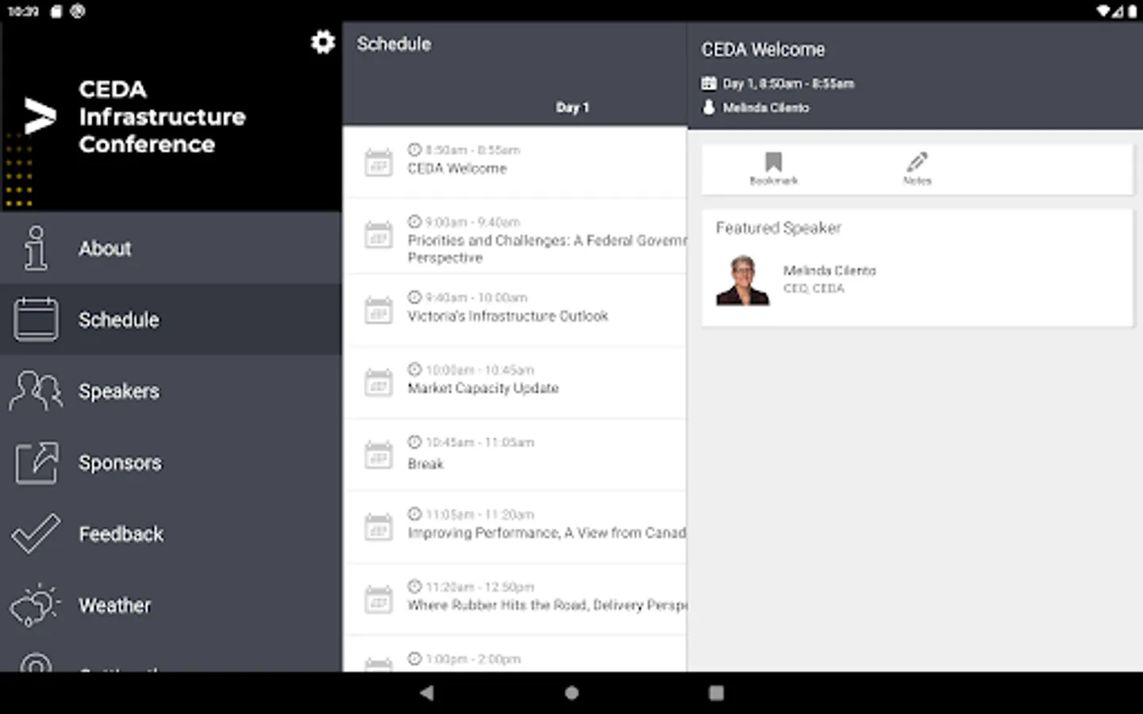Open Improving Performance, A View from Canada
Viewport: 1143px width, 714px height.
pyautogui.click(x=514, y=527)
